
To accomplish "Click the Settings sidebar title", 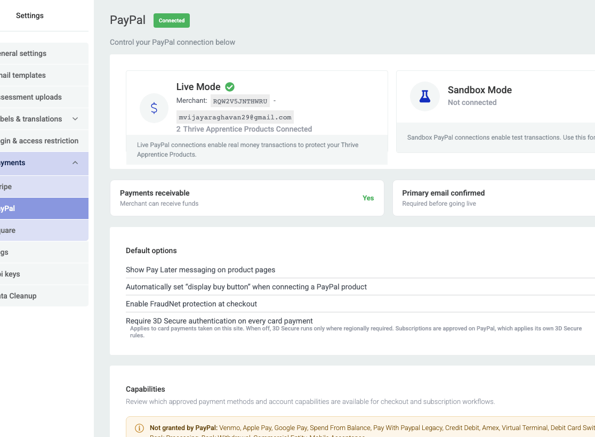I will pos(30,15).
